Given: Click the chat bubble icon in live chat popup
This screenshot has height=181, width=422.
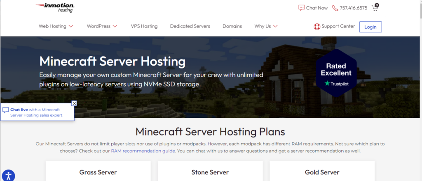Looking at the screenshot, I should (6, 110).
